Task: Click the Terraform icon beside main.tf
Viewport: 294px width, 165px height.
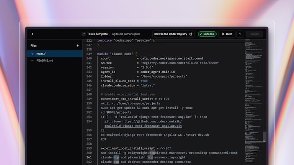Action: coord(32,54)
